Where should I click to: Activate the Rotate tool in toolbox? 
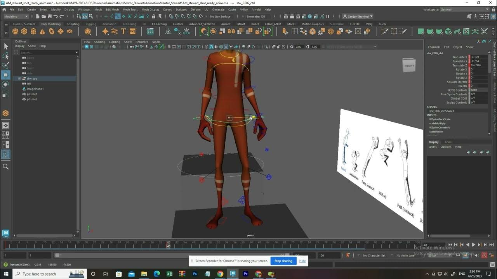pos(6,84)
